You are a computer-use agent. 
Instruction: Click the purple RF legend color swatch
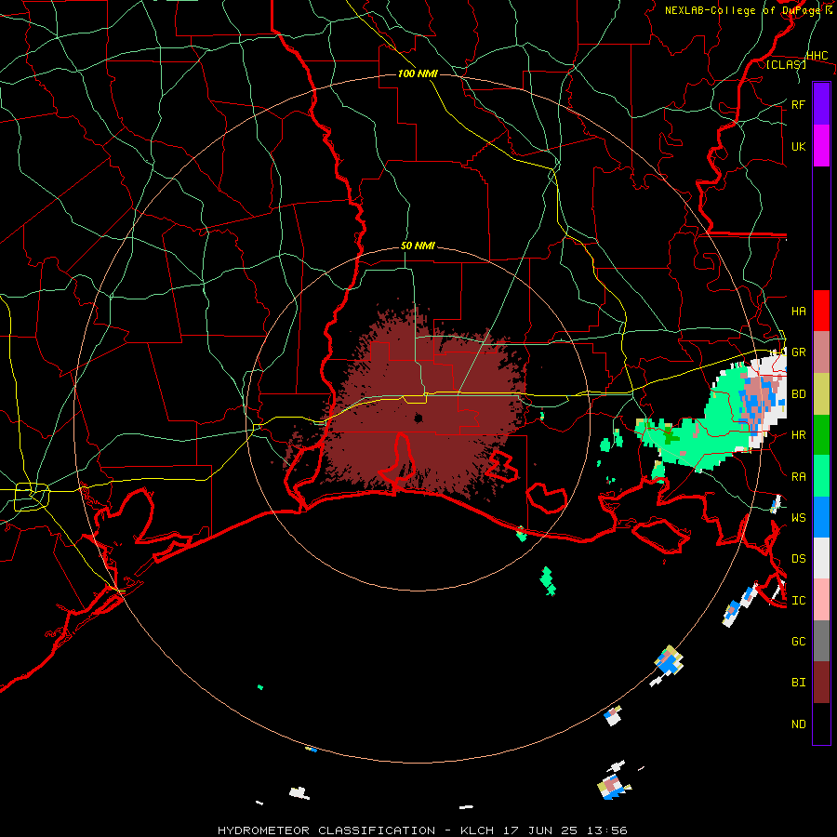pos(821,104)
